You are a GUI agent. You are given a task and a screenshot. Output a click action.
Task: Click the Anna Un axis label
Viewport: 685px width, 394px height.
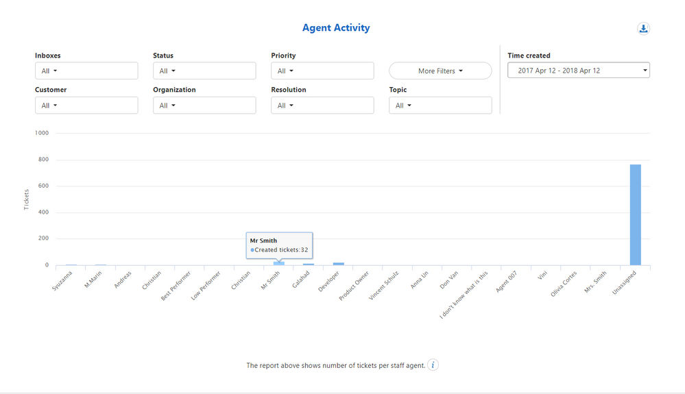tap(420, 280)
